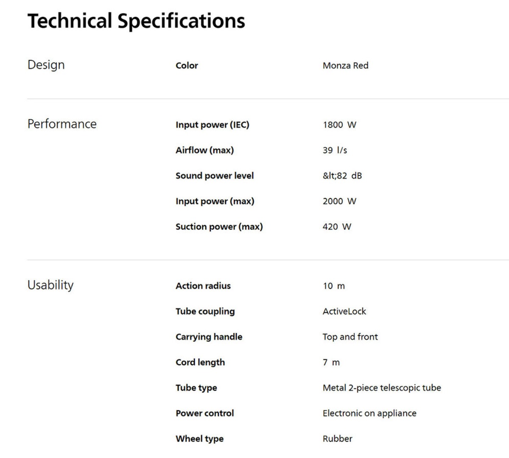Screen dimensions: 509x458
Task: Click the Input power (IEC) label
Action: tap(213, 125)
